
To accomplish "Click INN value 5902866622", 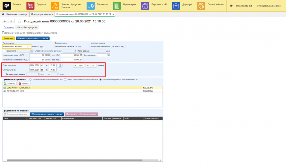I will [x=148, y=91].
